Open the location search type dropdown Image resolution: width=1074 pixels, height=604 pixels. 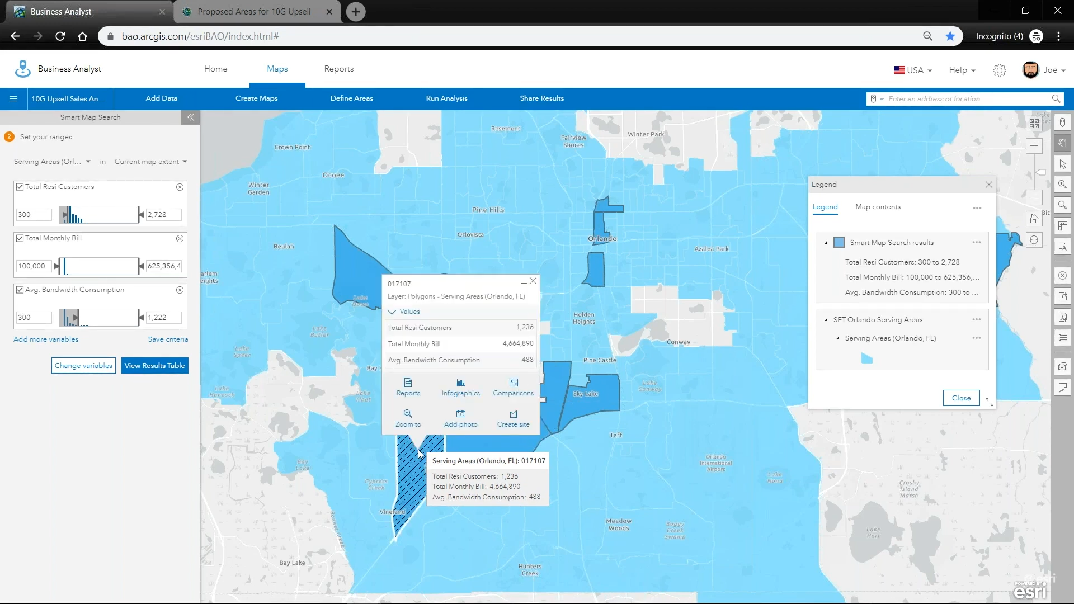[x=877, y=99]
